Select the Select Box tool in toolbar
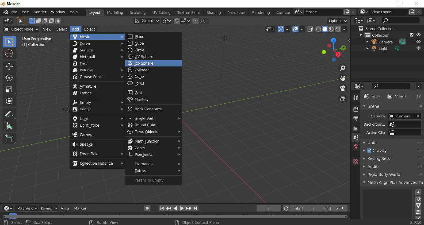 click(9, 42)
